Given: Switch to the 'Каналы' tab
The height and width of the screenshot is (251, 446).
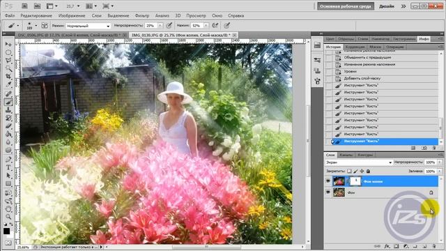Looking at the screenshot, I should 346,155.
